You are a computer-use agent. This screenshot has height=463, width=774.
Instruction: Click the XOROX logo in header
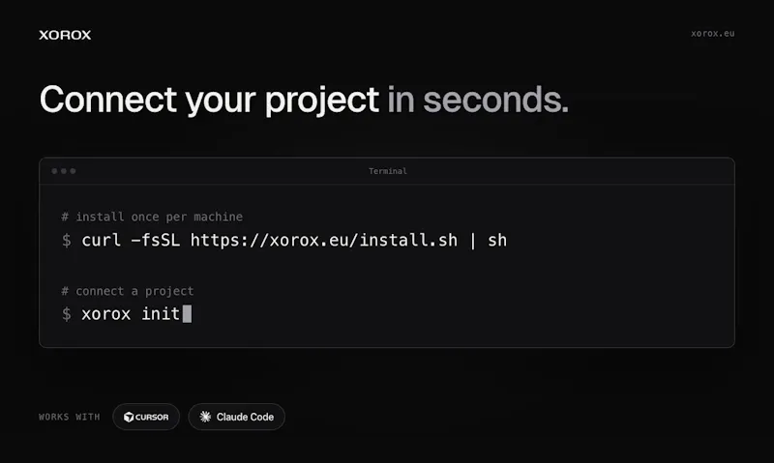click(65, 35)
